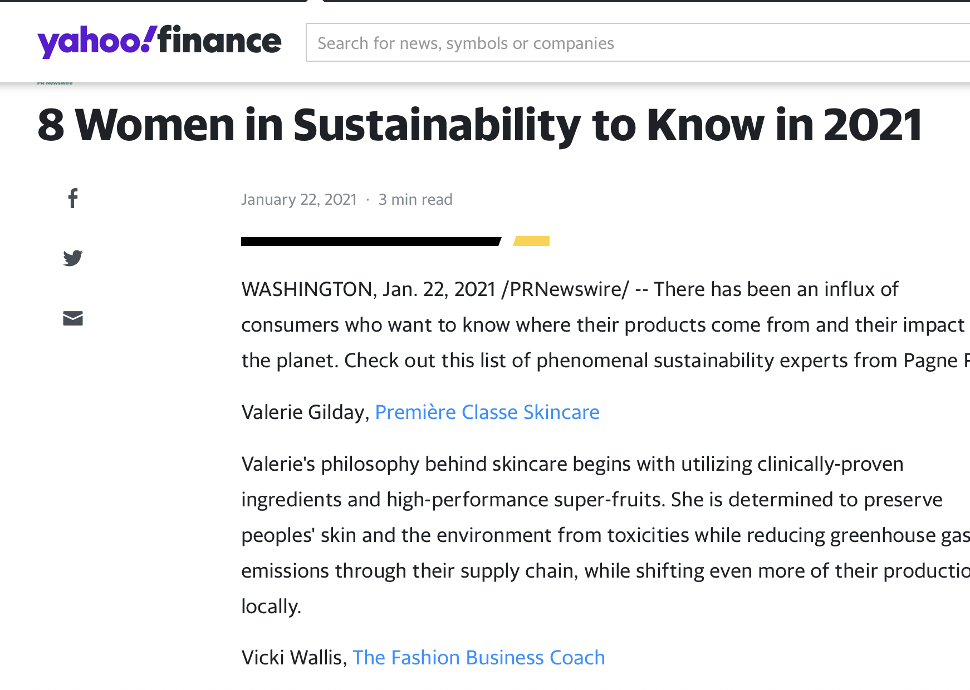The image size is (970, 690).
Task: Share the article via email icon
Action: pos(73,318)
